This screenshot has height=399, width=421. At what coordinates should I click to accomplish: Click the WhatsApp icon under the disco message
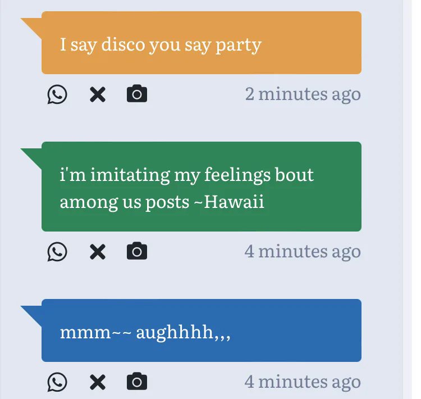57,94
